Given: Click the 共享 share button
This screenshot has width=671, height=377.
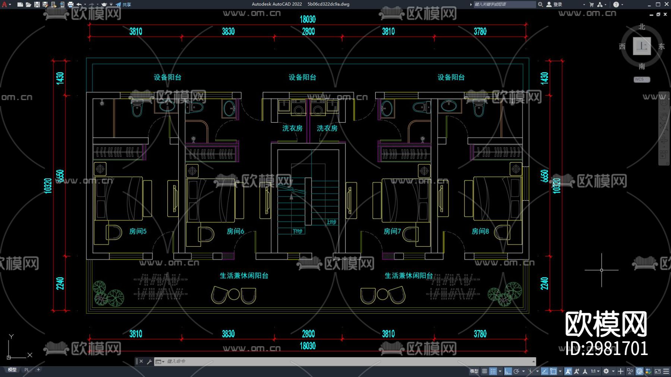Looking at the screenshot, I should [123, 4].
